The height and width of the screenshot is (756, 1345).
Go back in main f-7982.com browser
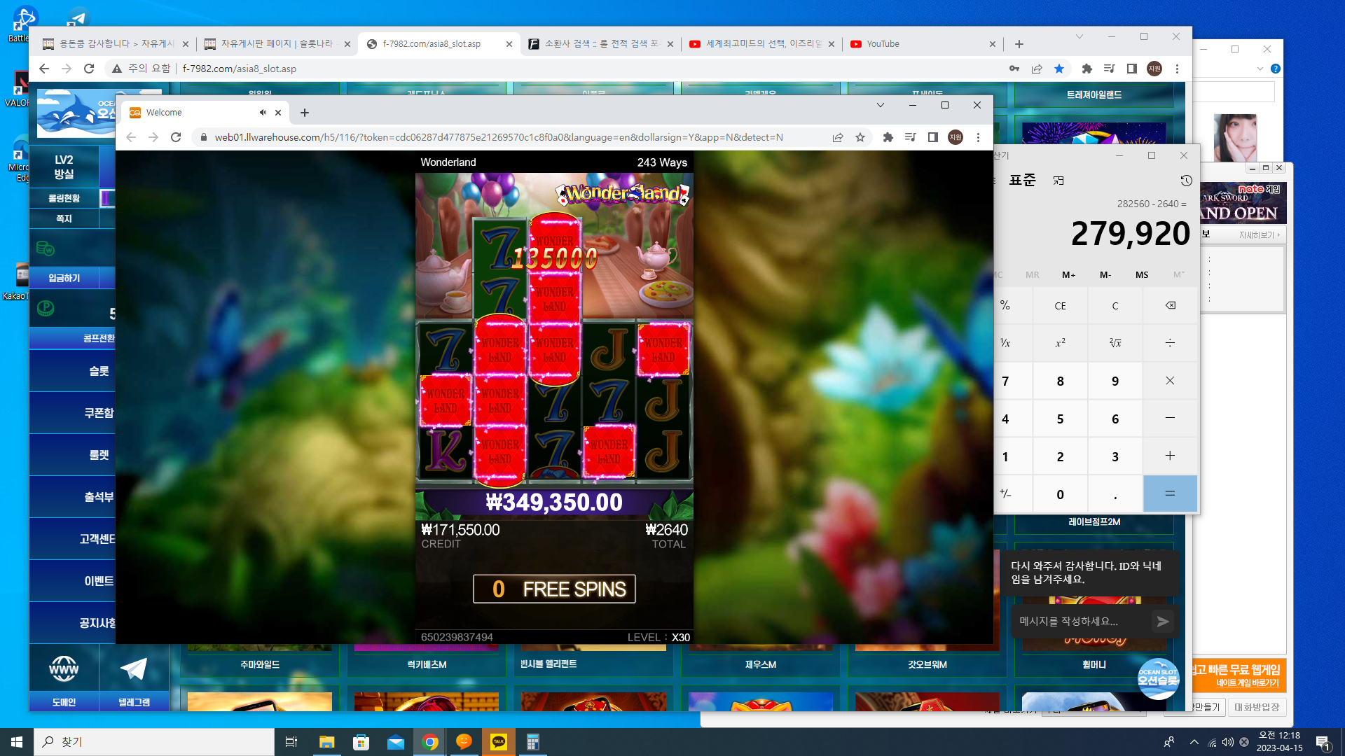[x=44, y=69]
